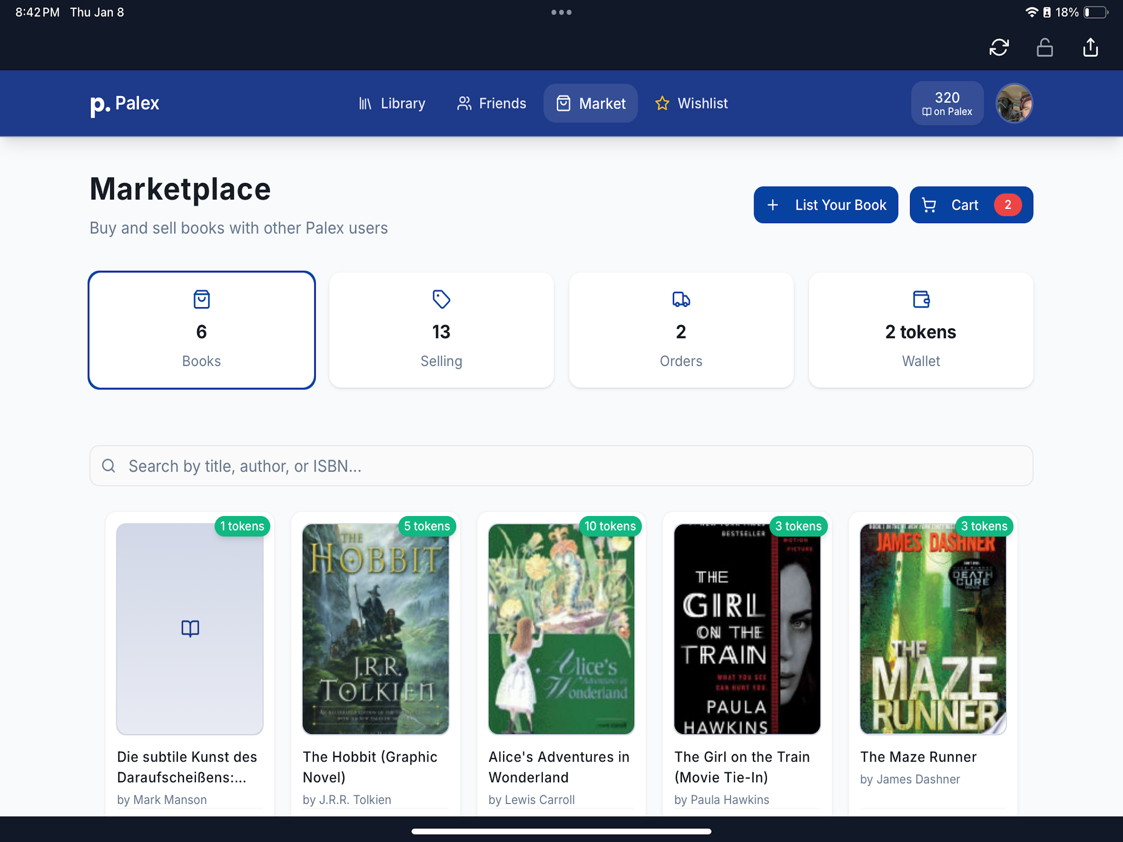Click the '10 tokens' price badge

[610, 526]
